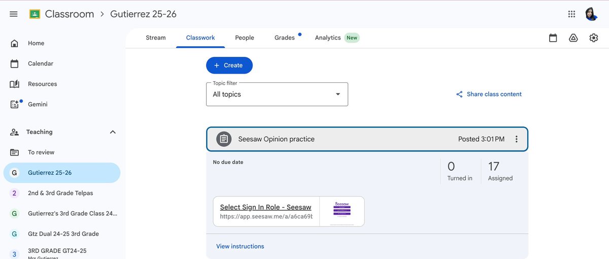609x259 pixels.
Task: Click the To review folder icon
Action: coord(15,152)
